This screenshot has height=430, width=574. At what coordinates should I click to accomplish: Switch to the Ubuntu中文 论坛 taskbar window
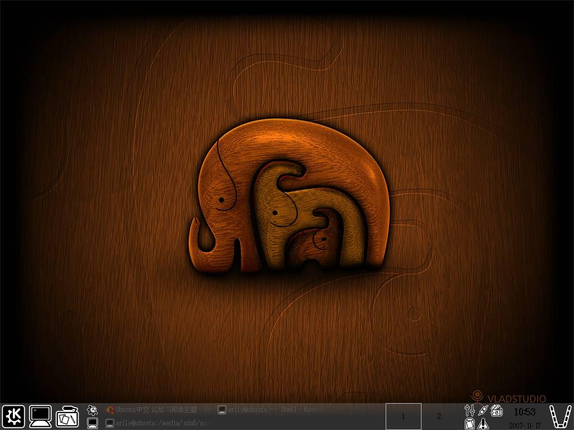coord(159,409)
